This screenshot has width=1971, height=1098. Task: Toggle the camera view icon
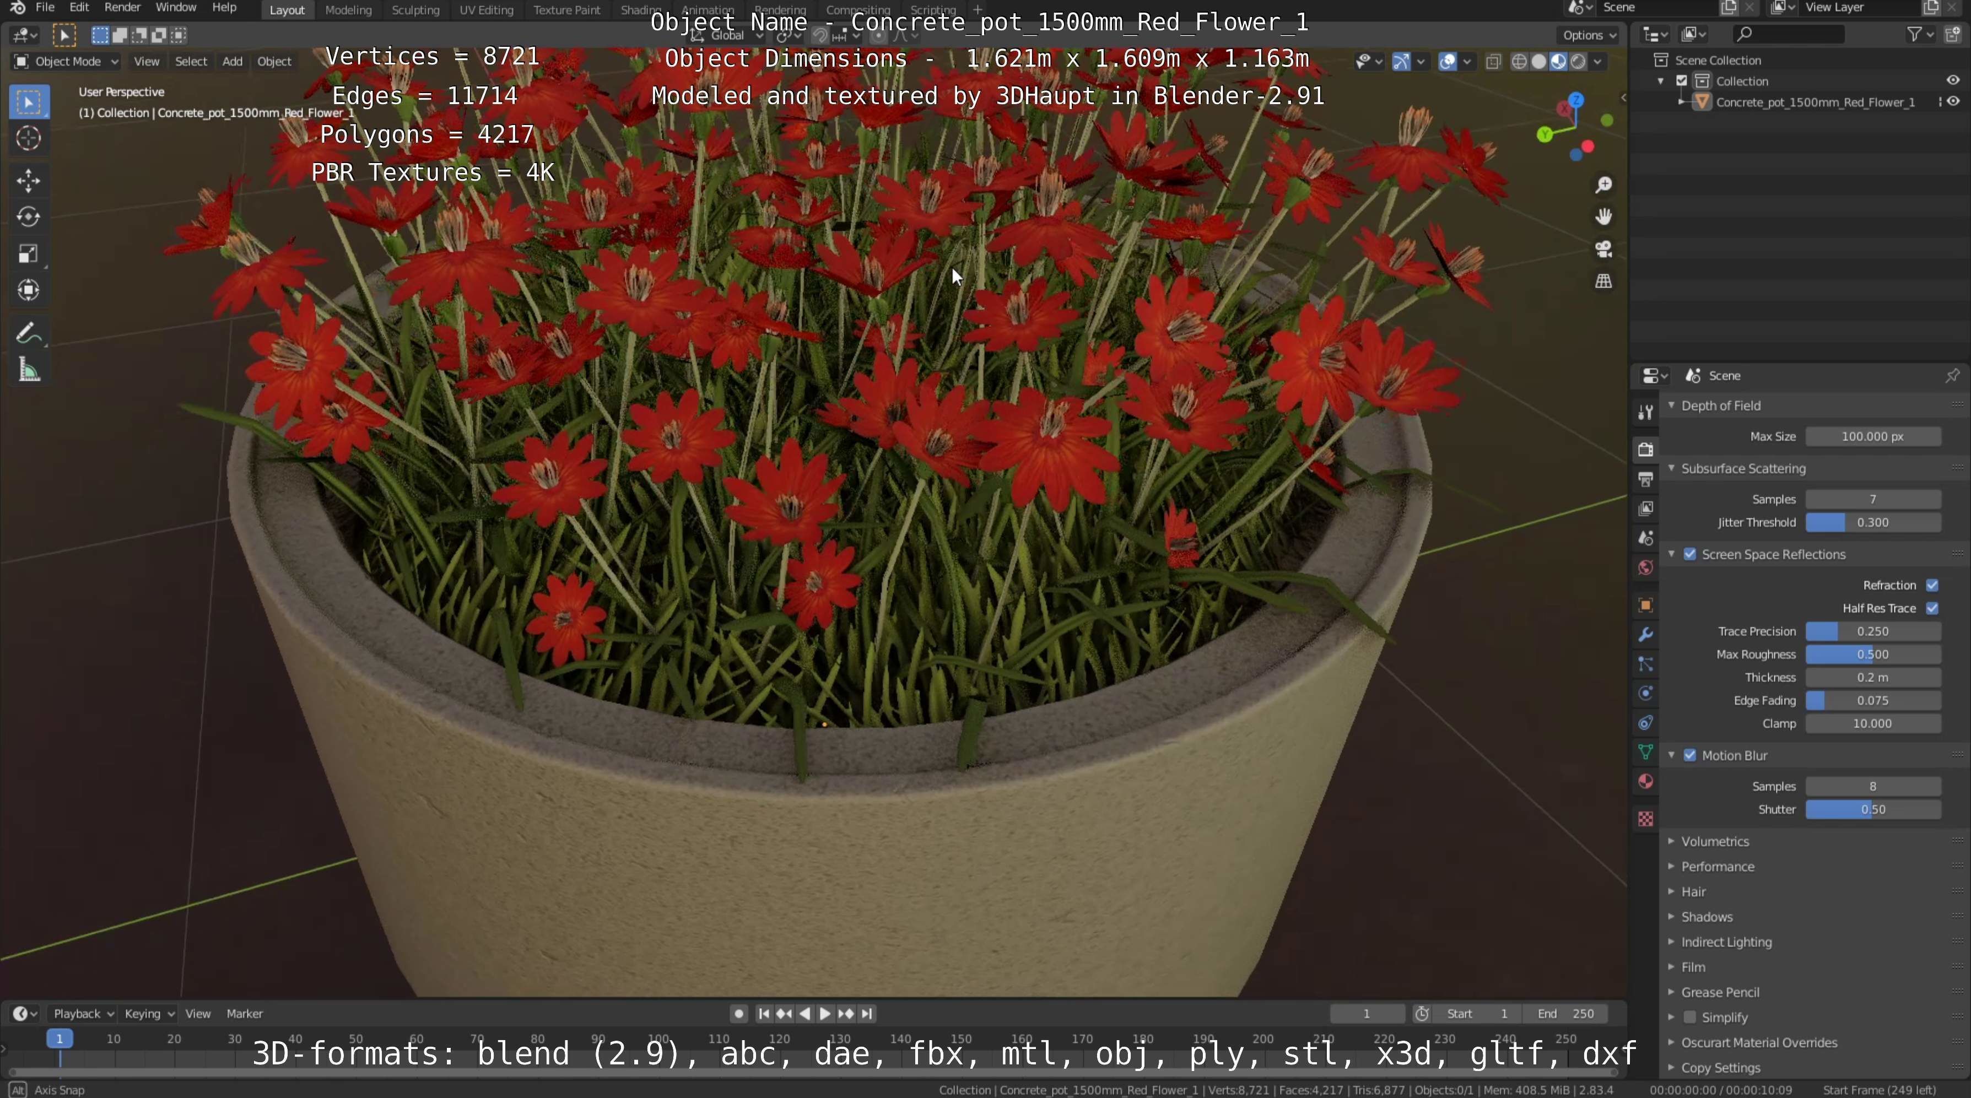(1603, 250)
